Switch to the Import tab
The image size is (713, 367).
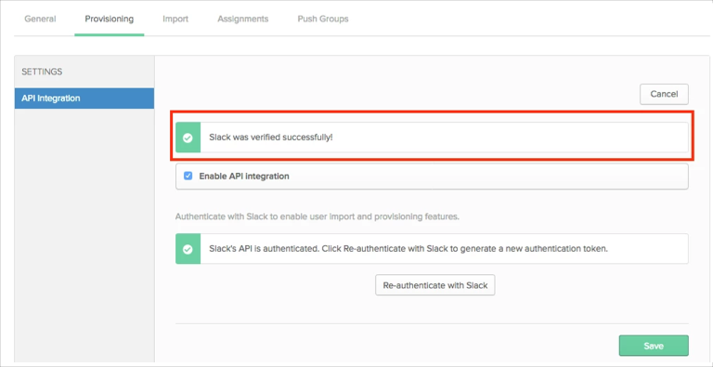pyautogui.click(x=175, y=20)
